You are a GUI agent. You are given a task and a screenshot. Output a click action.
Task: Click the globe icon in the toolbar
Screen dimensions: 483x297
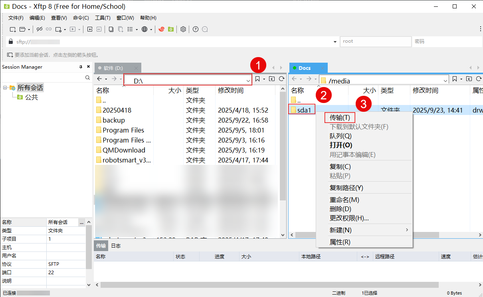pos(145,29)
